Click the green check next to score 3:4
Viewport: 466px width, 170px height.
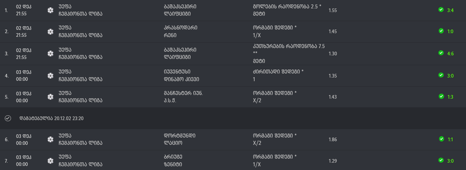[441, 10]
